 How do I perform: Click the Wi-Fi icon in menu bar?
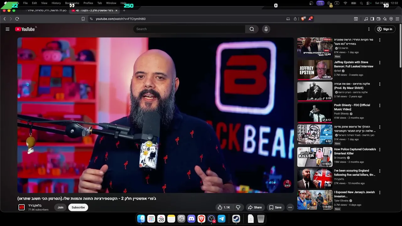(x=345, y=3)
